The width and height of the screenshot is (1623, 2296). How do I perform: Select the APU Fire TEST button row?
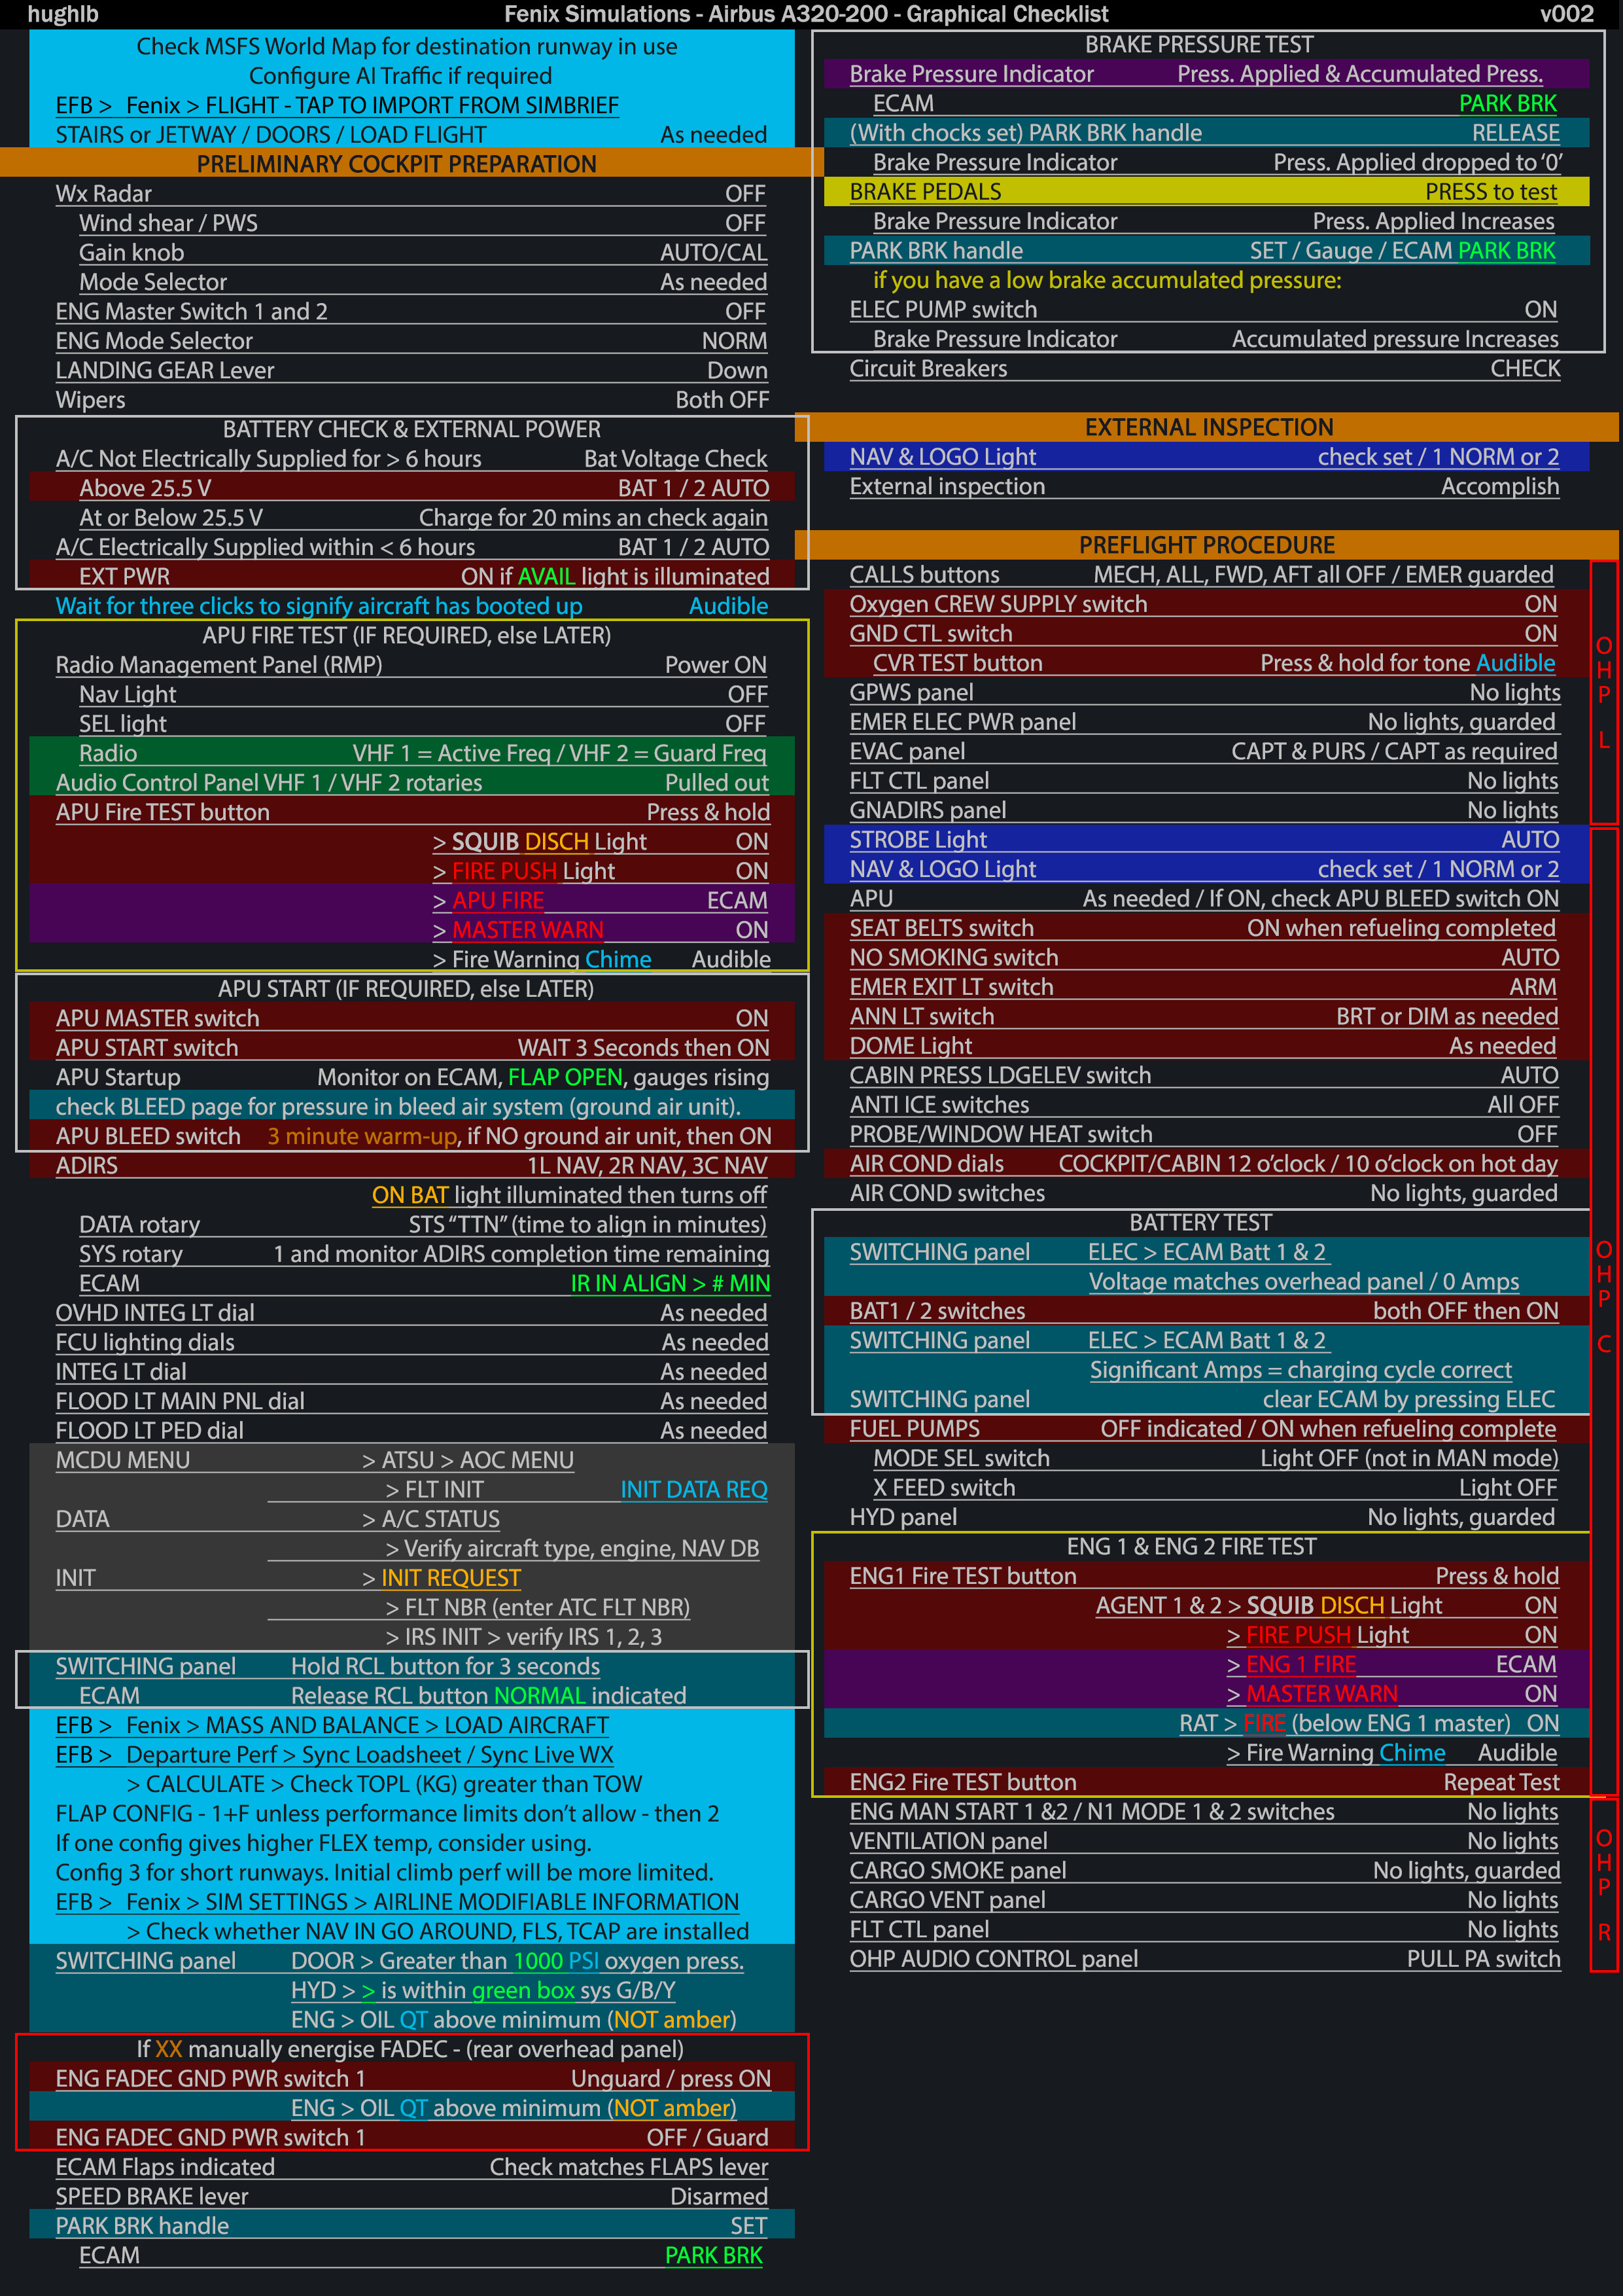click(411, 812)
